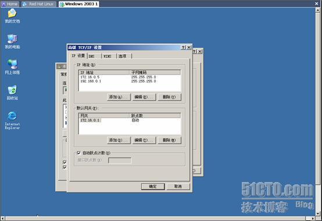The image size is (322, 221).
Task: Open the 我的电脑 desktop icon
Action: pyautogui.click(x=12, y=41)
